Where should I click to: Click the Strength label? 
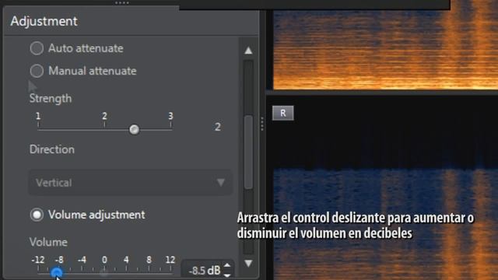pos(51,99)
